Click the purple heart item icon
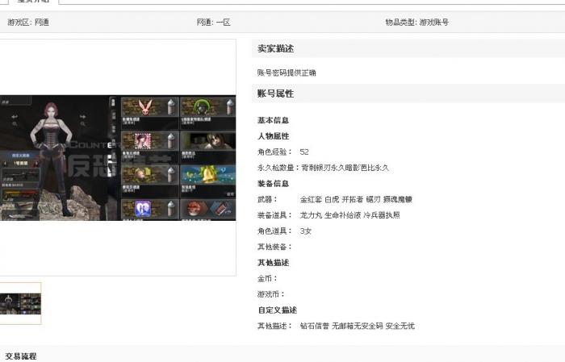This screenshot has width=565, height=362. tap(143, 209)
